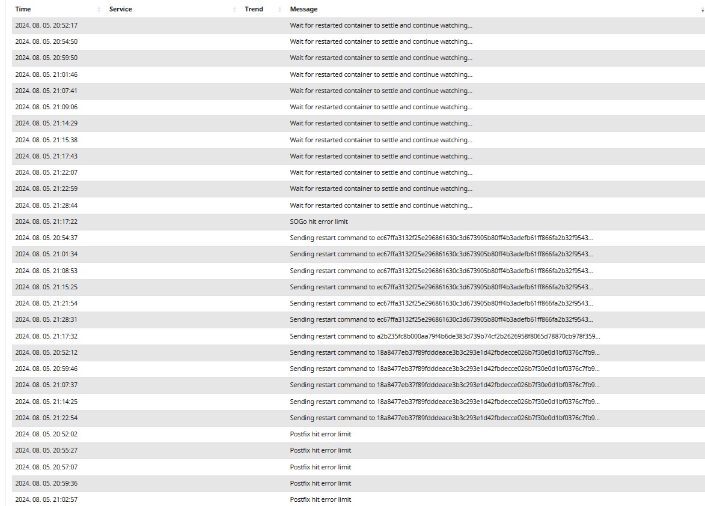Select timestamp 2024. 08. 05. 21:08:53
The image size is (705, 506).
click(x=46, y=271)
